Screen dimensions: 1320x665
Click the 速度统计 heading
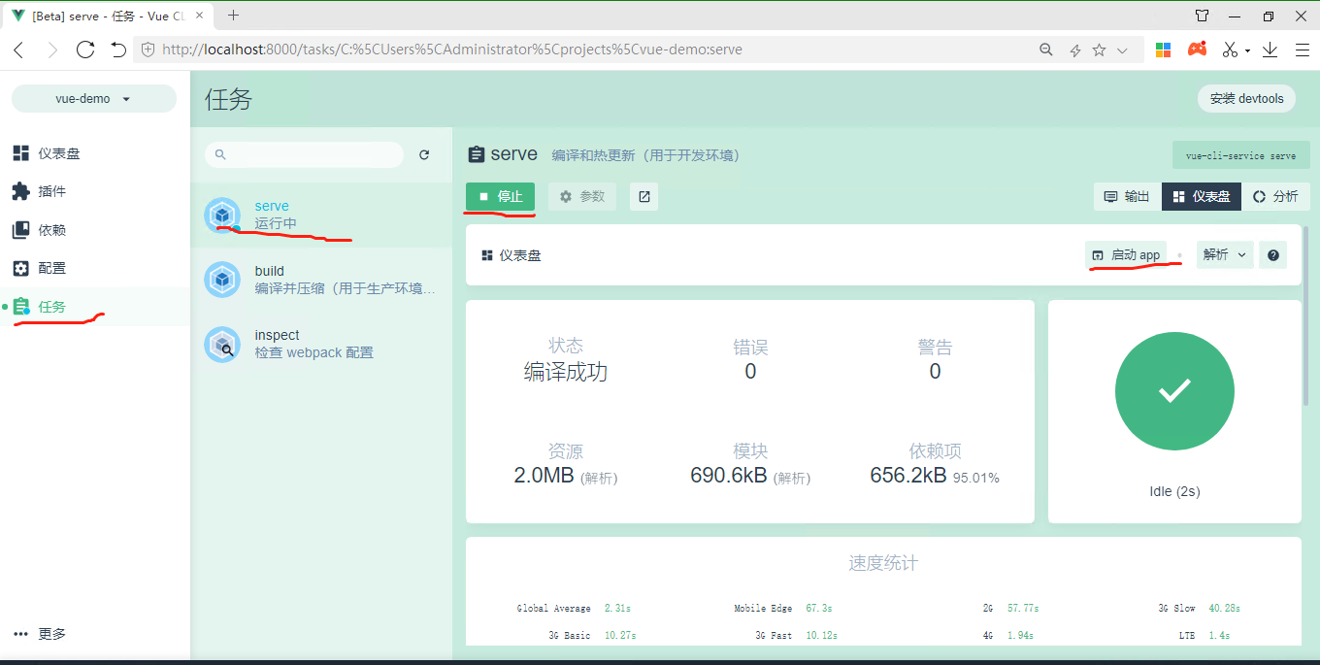tap(882, 563)
